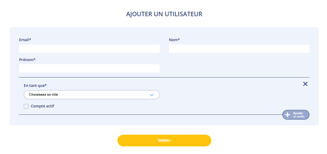Submit the form with Valider button

pos(164,141)
